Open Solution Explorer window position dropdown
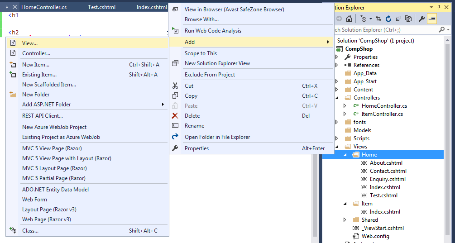 pos(431,7)
